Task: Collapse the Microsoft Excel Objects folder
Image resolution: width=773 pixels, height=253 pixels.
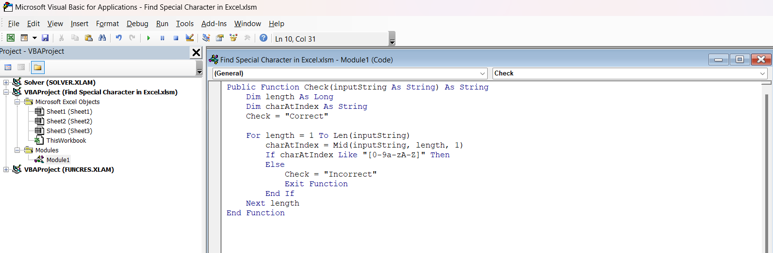Action: (x=17, y=102)
